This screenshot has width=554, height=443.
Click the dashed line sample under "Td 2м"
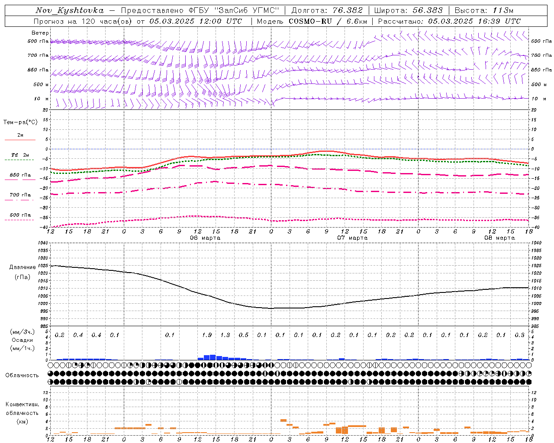(x=20, y=160)
